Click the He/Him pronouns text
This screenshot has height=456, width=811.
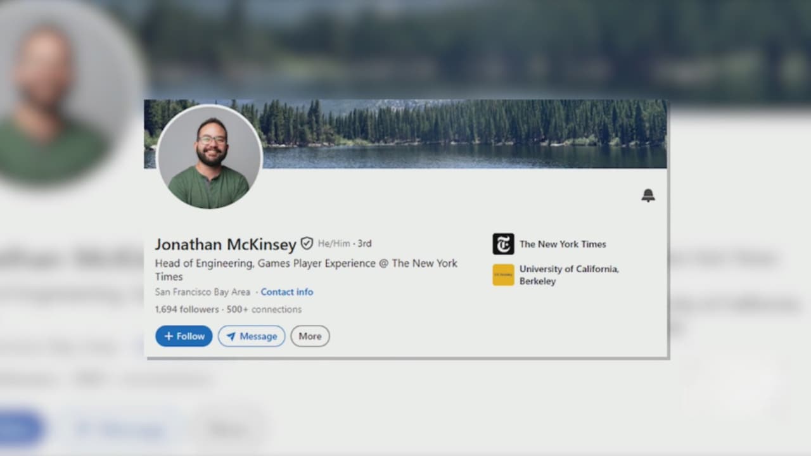[x=334, y=243]
